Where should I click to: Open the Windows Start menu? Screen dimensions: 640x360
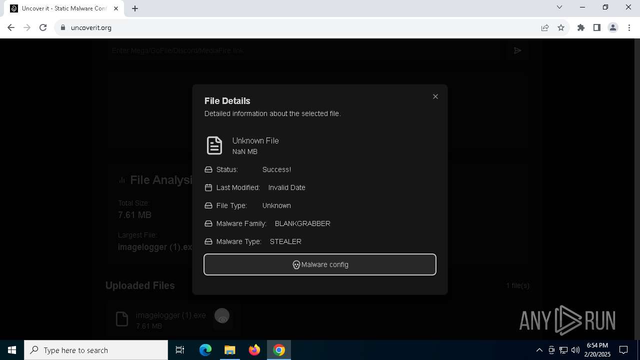12,350
